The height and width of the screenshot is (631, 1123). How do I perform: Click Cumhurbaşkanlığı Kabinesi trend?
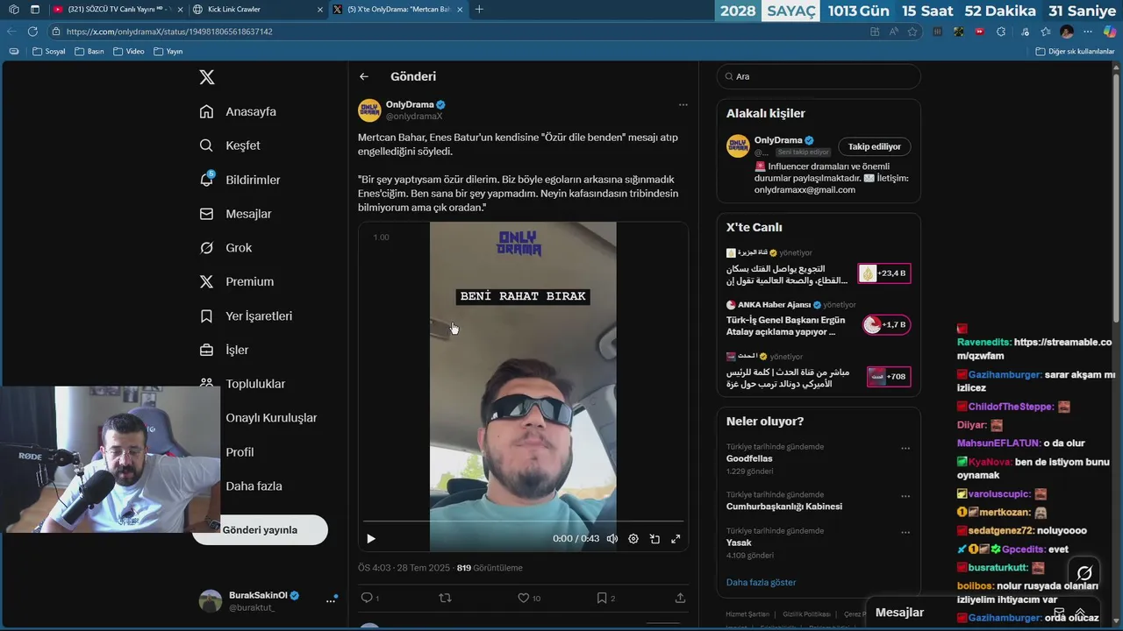click(784, 507)
